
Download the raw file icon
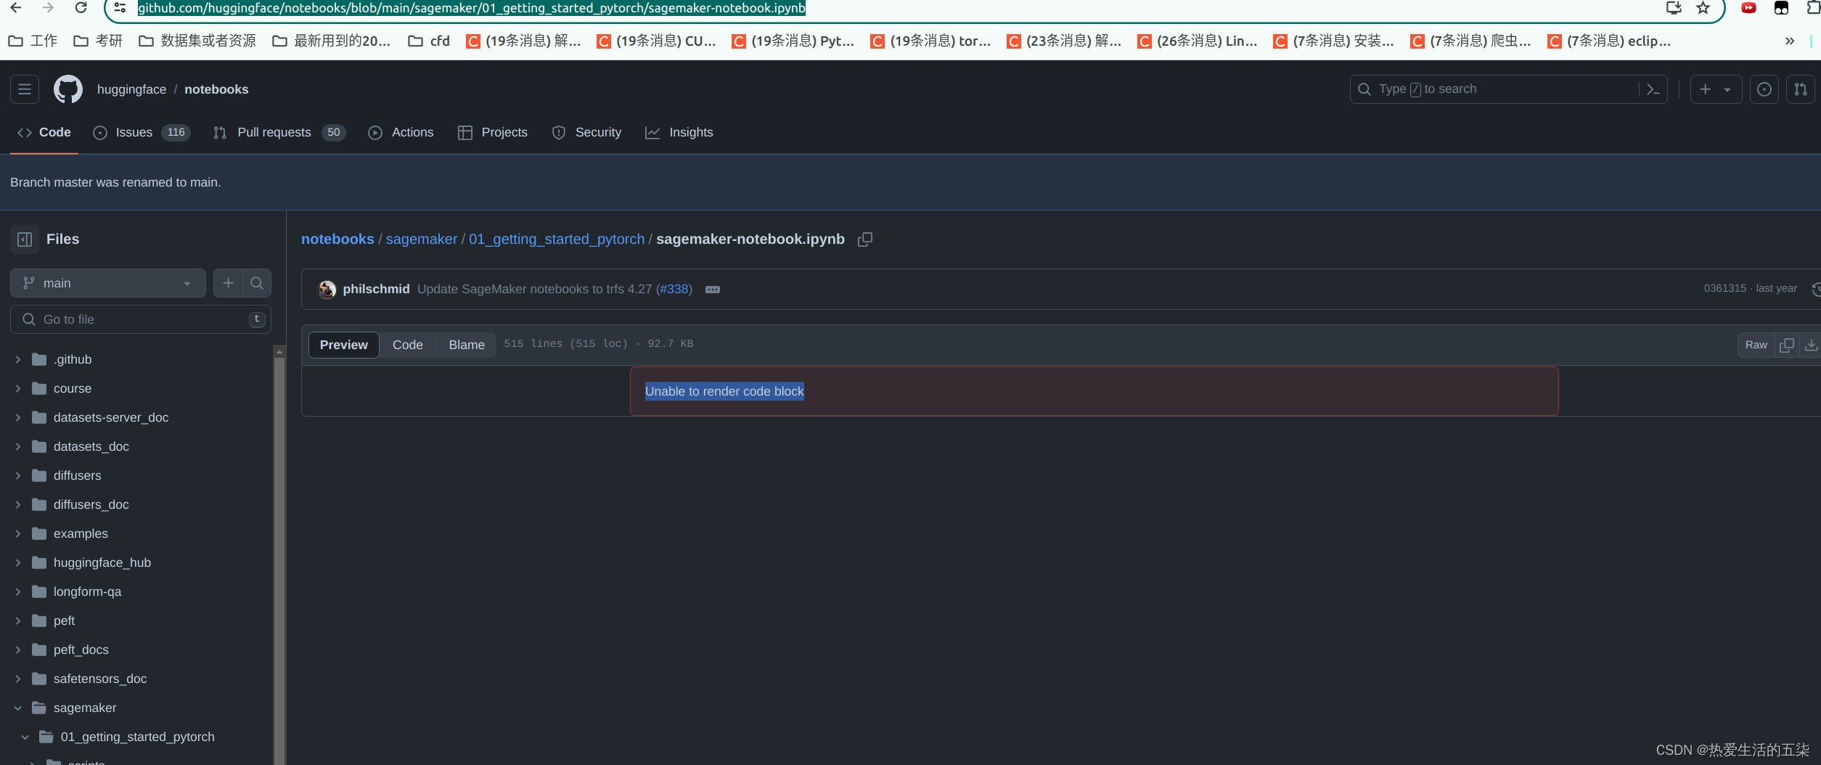point(1811,345)
